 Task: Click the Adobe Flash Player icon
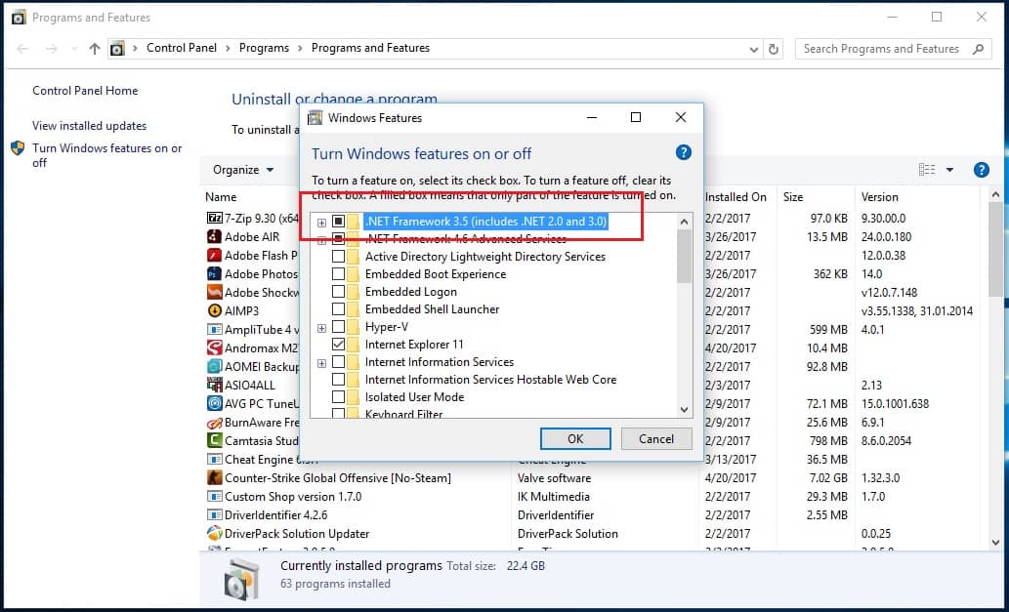214,255
